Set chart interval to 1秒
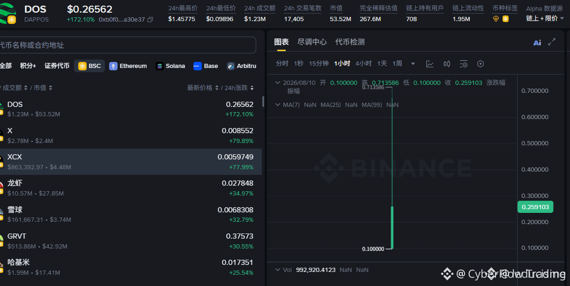Screen dimensions: 570x286 pos(299,64)
